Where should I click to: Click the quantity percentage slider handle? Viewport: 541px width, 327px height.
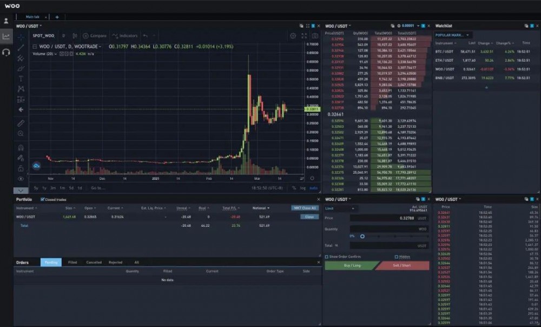coord(362,237)
